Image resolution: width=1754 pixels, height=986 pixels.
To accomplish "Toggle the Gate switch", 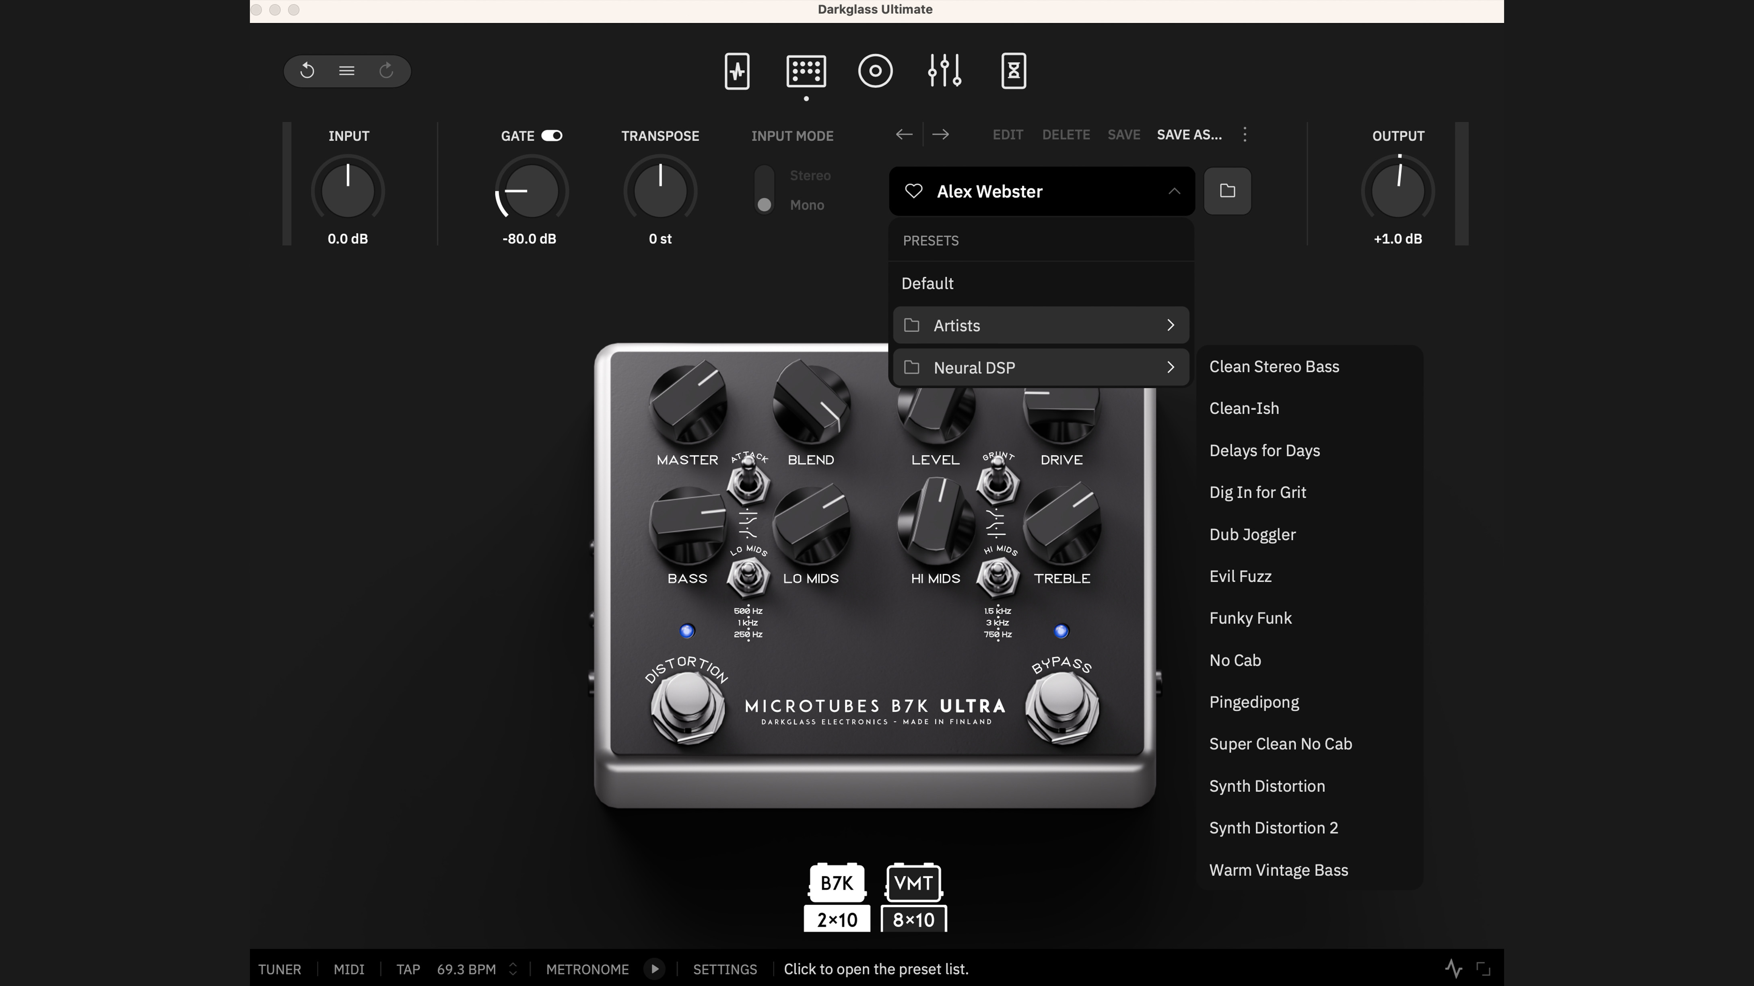I will click(x=552, y=136).
